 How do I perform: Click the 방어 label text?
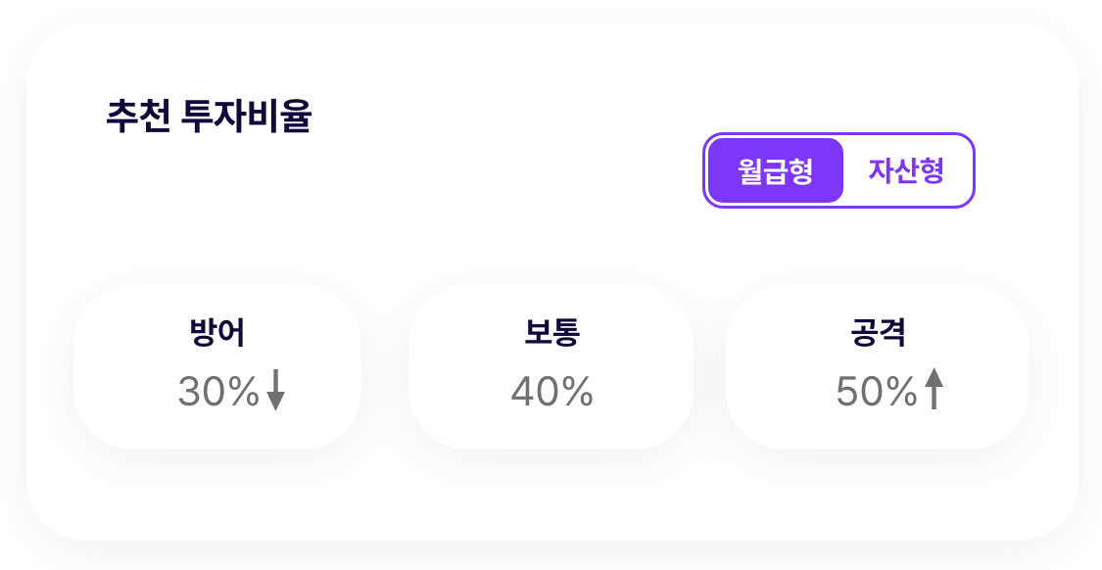click(x=217, y=333)
